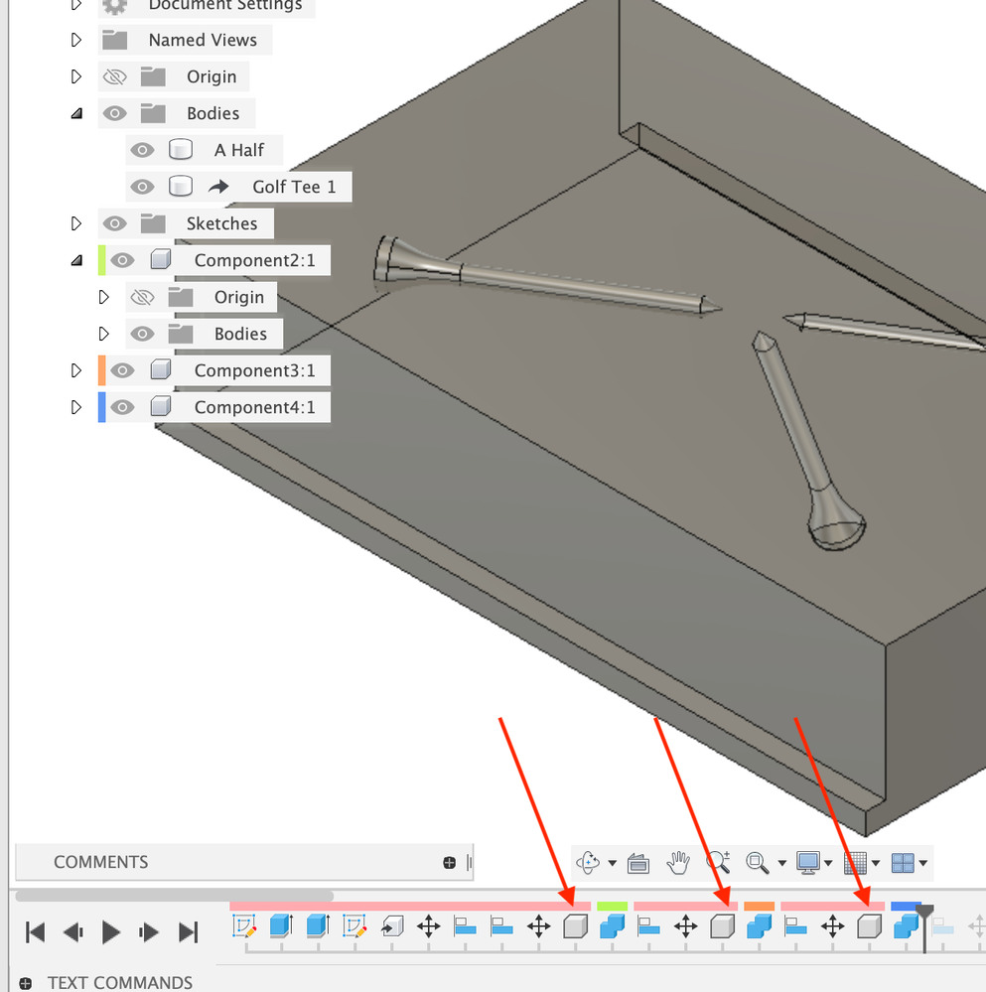
Task: Collapse the top-level Bodies folder
Action: pyautogui.click(x=76, y=114)
